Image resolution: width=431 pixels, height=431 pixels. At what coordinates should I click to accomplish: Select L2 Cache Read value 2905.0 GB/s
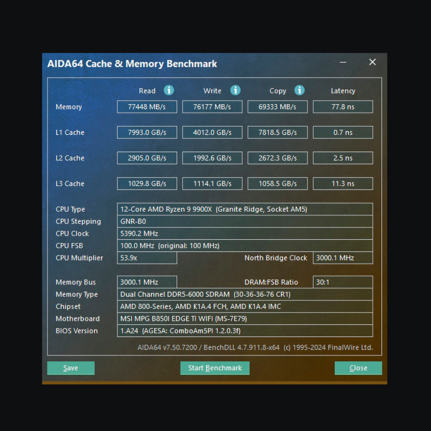147,158
